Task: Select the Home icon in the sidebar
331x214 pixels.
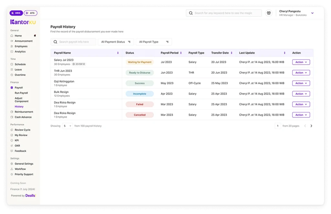Action: click(11, 36)
